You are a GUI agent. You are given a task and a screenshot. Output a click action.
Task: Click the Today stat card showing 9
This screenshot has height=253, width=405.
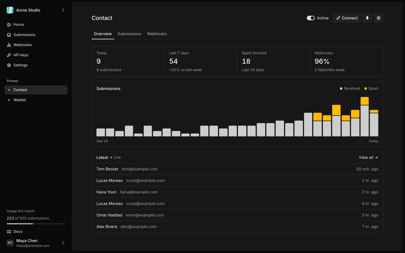coord(128,61)
